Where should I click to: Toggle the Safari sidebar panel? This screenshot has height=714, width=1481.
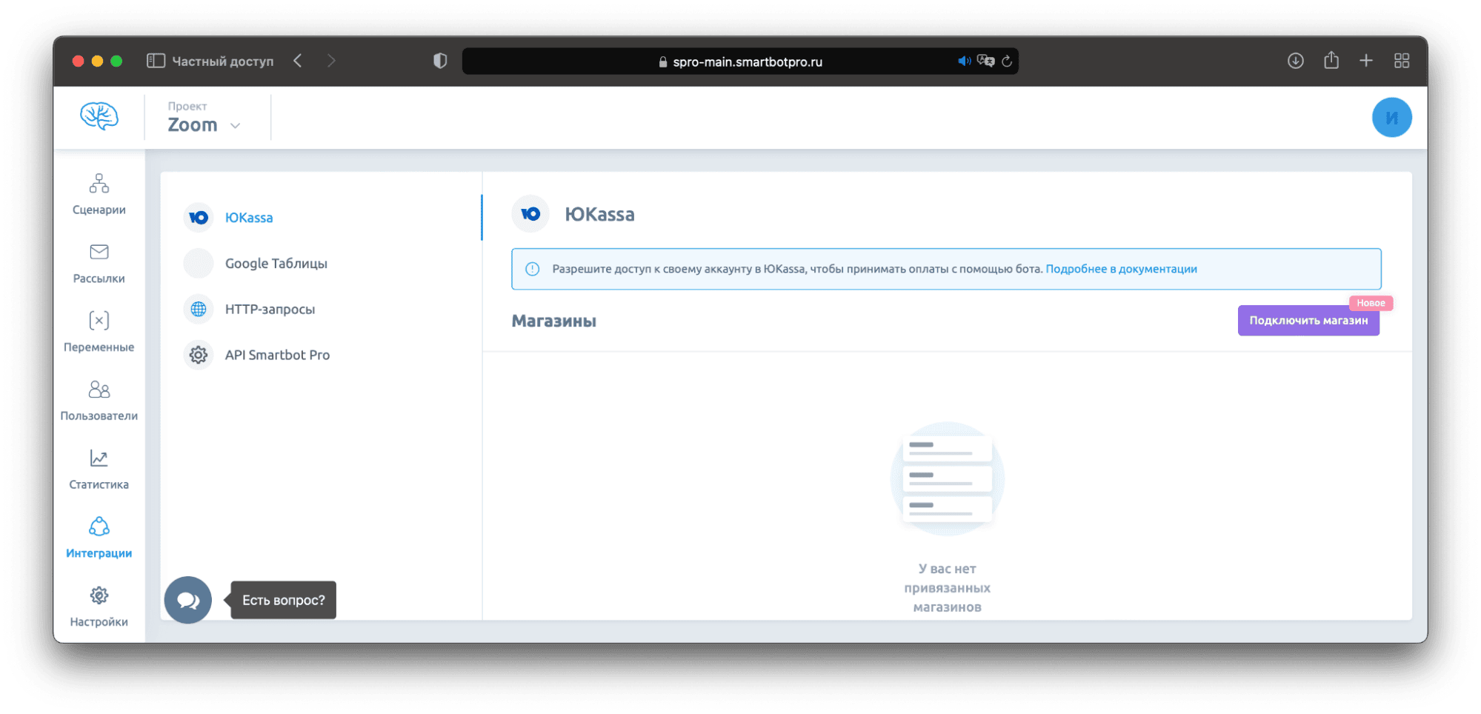[x=156, y=61]
